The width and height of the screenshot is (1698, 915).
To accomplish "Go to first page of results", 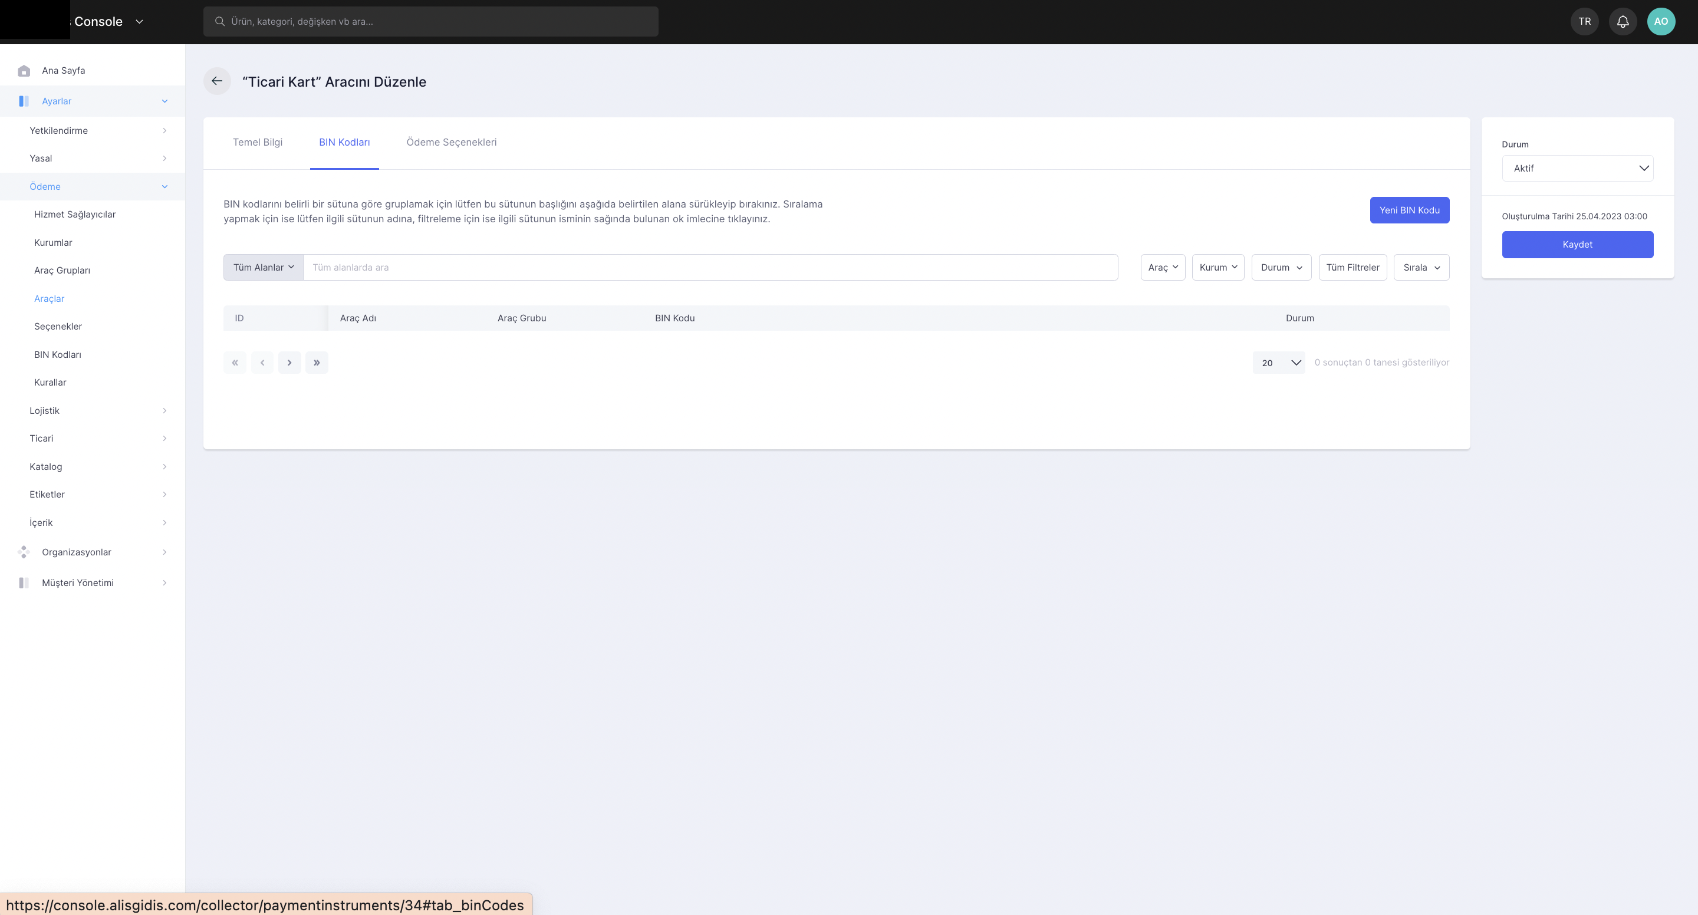I will click(x=235, y=363).
